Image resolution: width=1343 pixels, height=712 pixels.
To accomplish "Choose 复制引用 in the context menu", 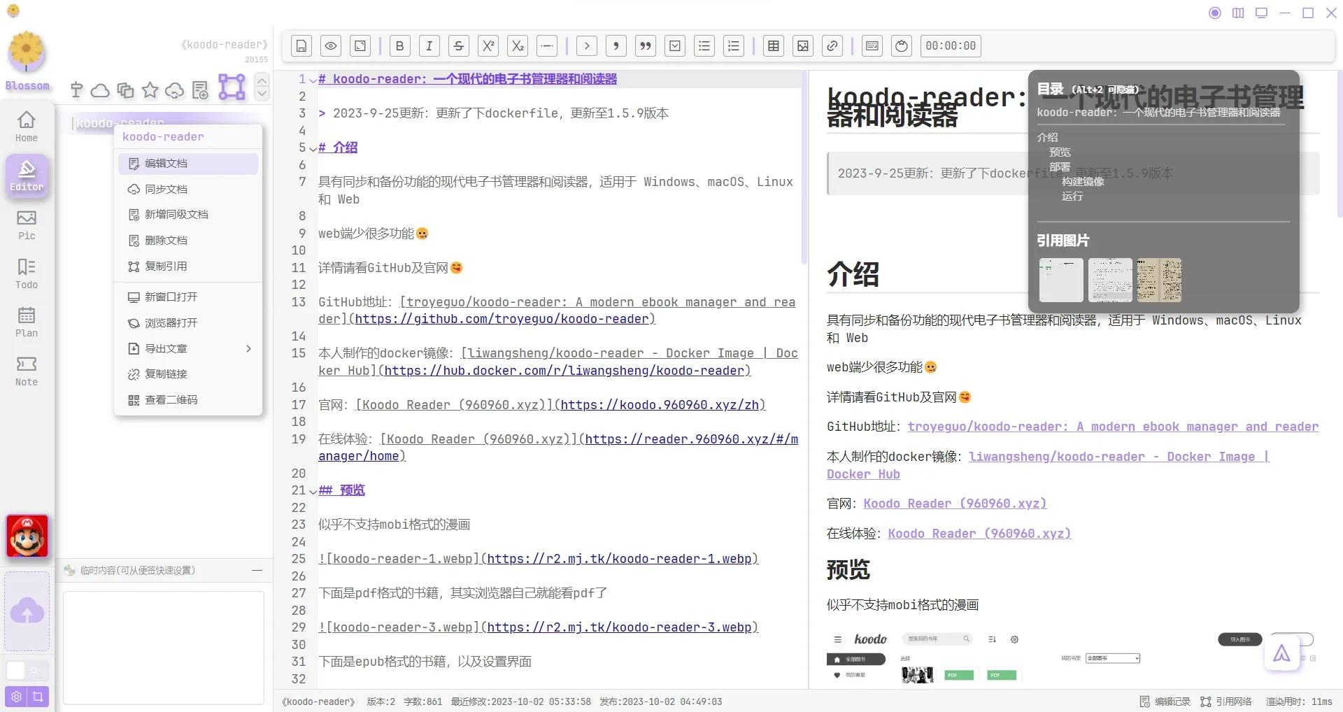I will coord(188,266).
